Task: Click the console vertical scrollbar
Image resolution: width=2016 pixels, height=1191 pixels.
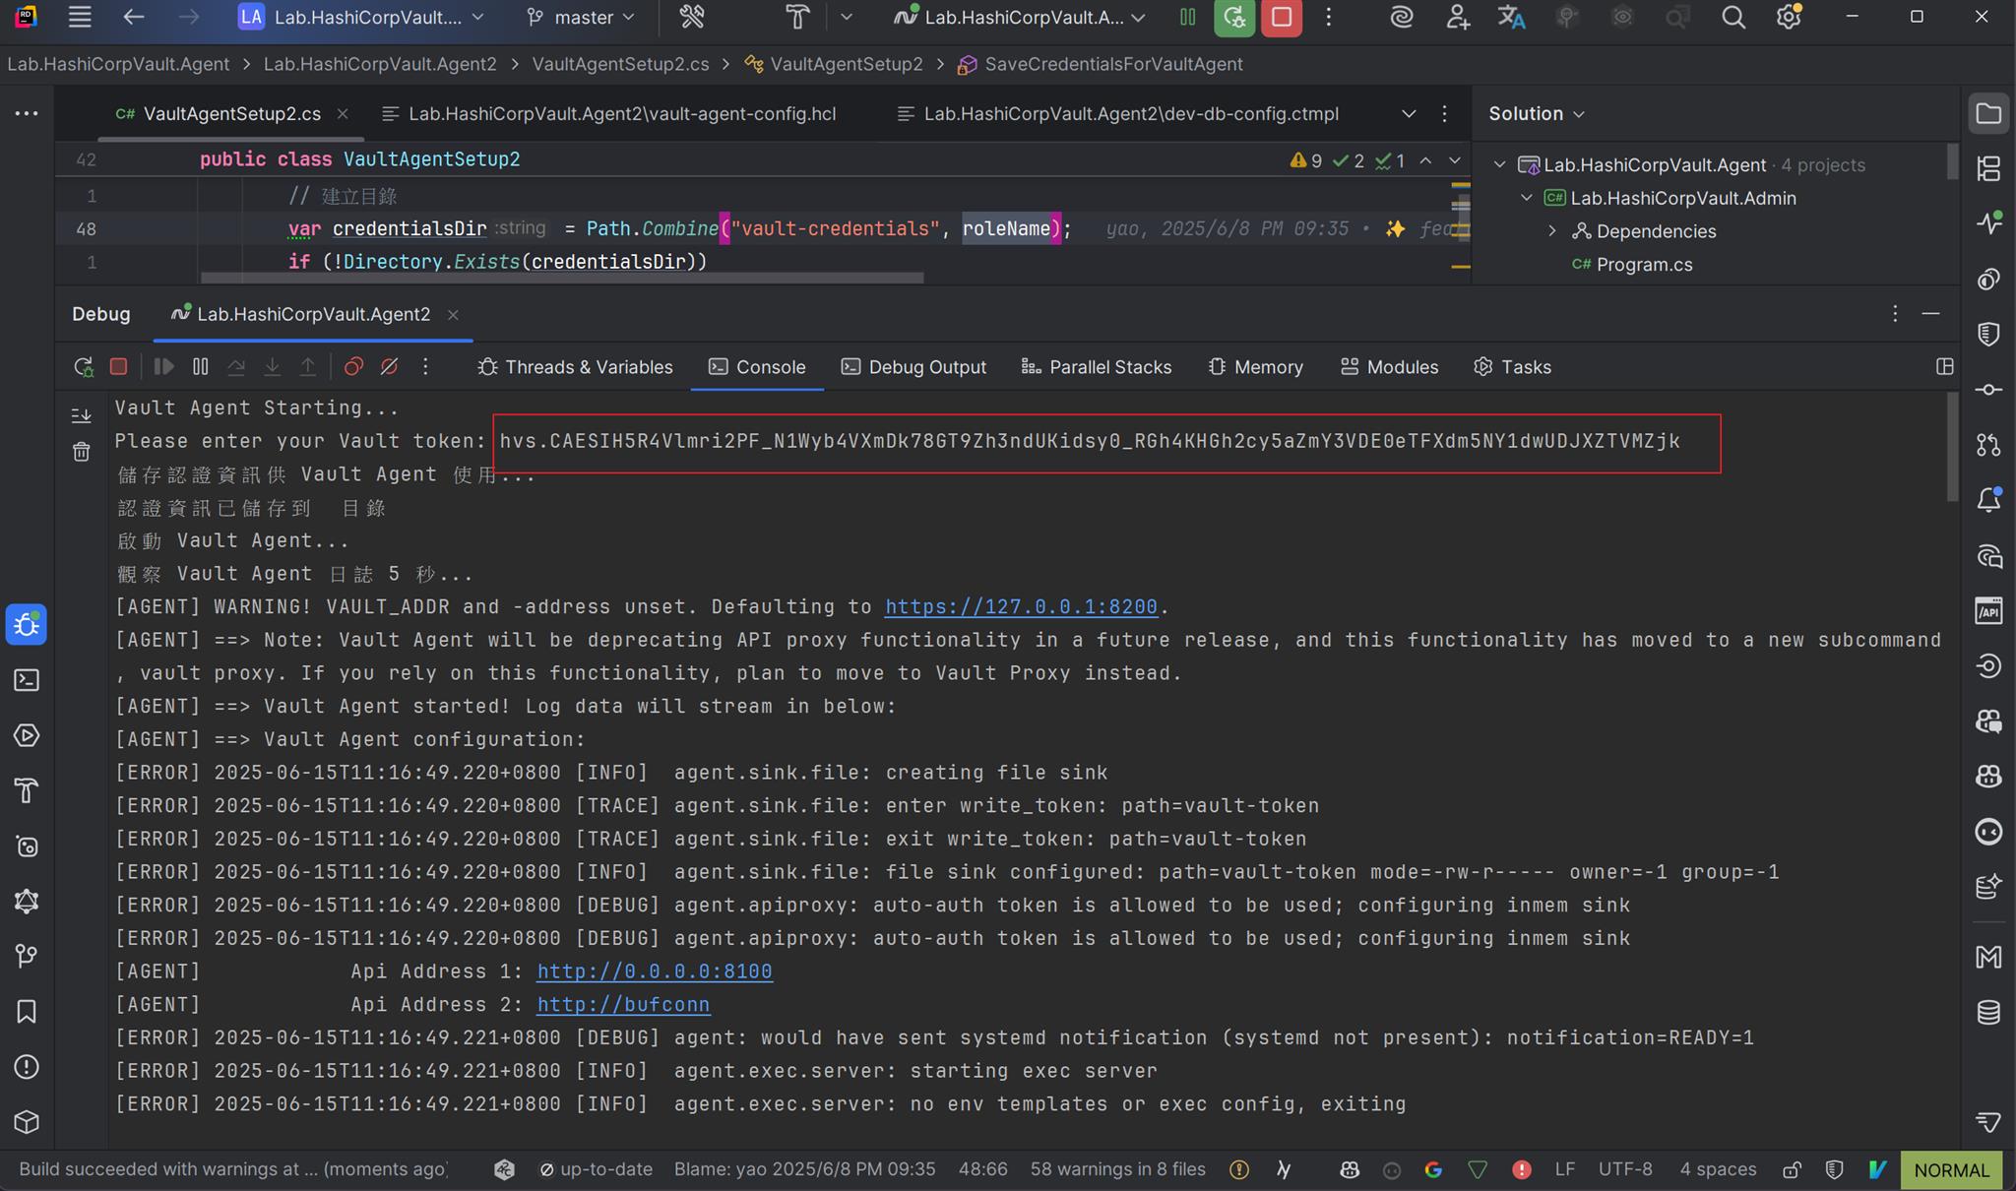Action: click(1951, 448)
